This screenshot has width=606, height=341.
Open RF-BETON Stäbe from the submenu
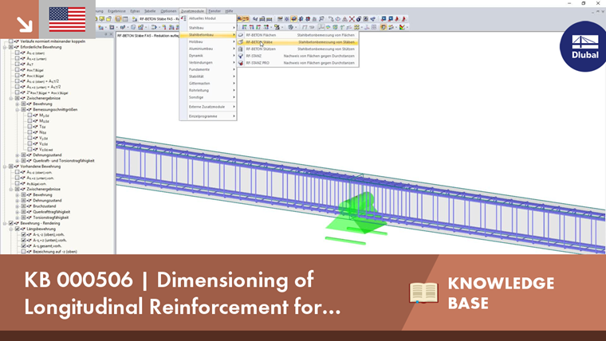tap(297, 41)
